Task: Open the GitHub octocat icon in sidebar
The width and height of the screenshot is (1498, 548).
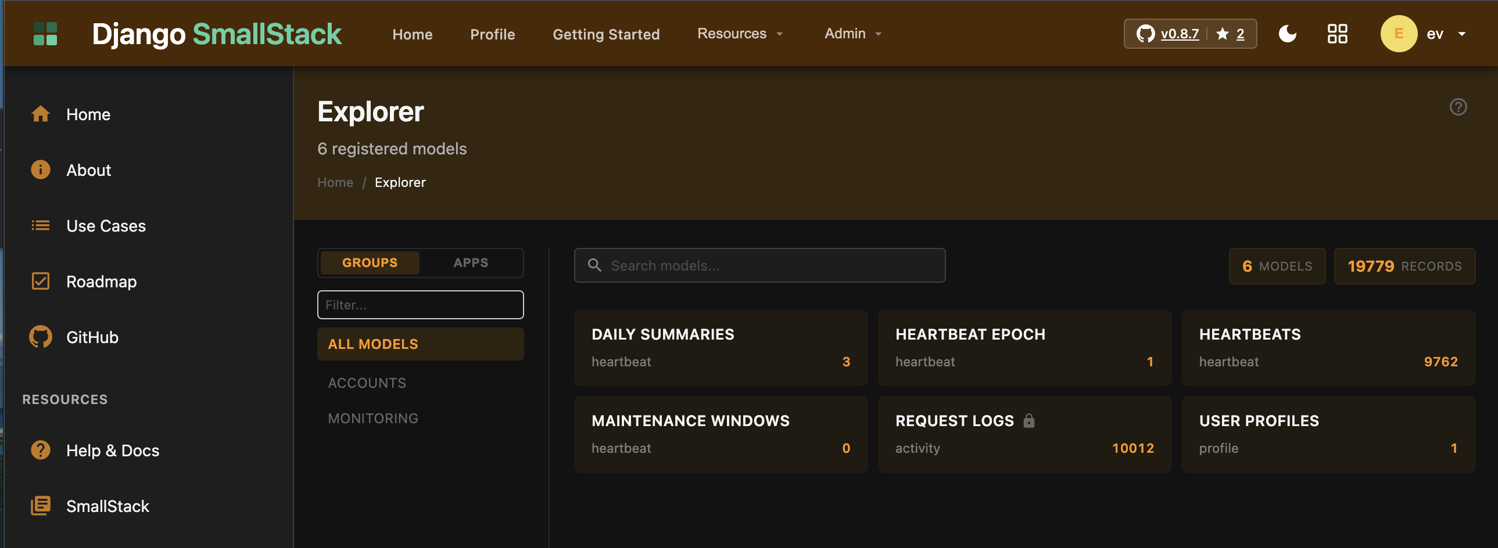Action: [x=40, y=337]
